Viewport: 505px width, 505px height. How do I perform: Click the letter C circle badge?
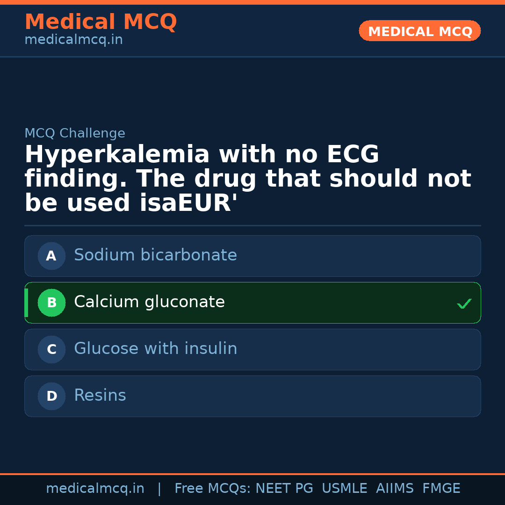(x=51, y=349)
